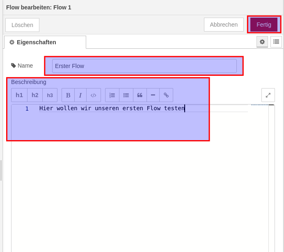Image resolution: width=284 pixels, height=252 pixels.
Task: Insert inline code formatting
Action: (x=94, y=95)
